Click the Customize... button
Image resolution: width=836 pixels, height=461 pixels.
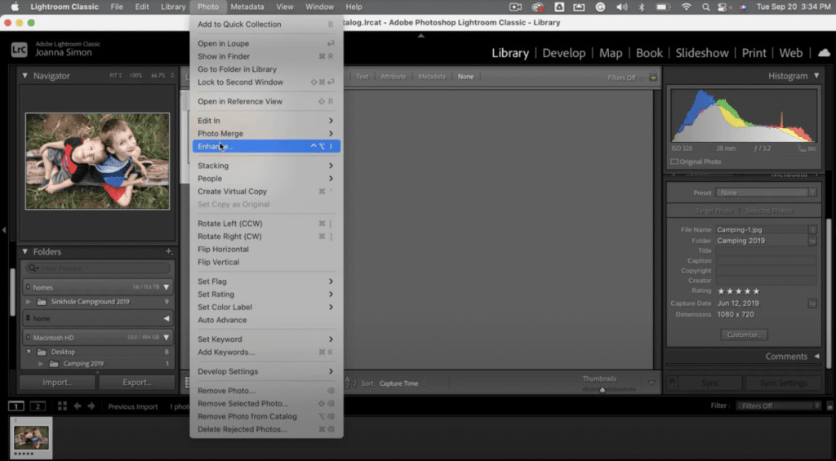point(744,335)
